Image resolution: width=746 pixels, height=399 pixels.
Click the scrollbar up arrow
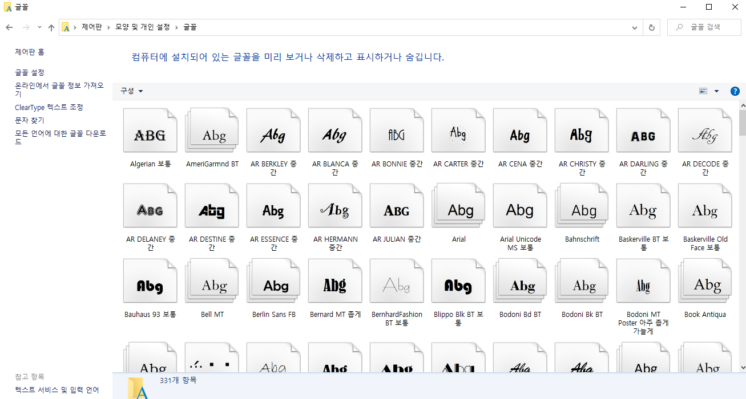pos(742,105)
